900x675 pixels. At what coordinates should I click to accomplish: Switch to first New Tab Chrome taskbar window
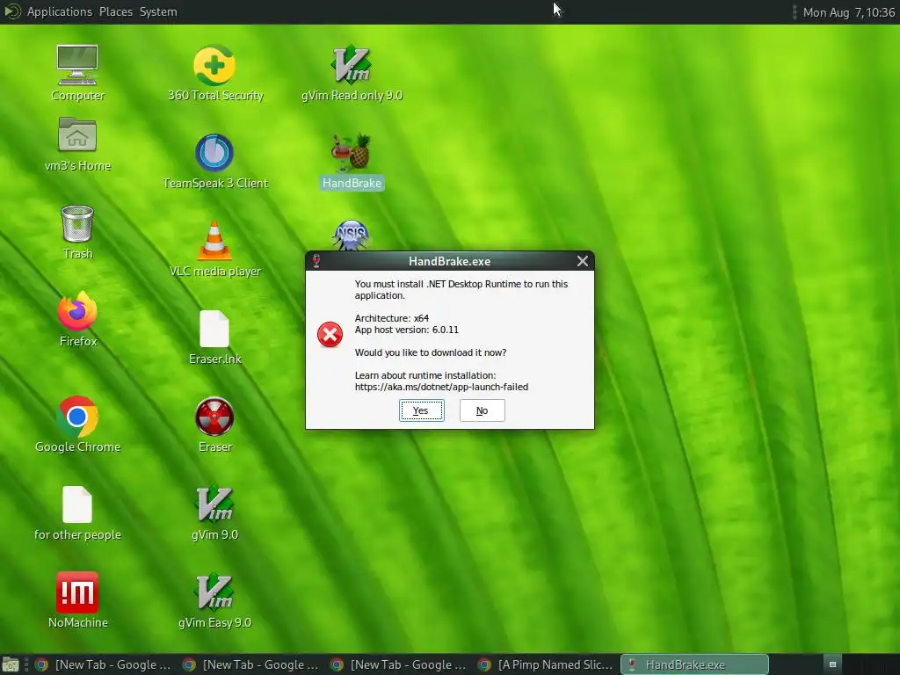pyautogui.click(x=103, y=664)
